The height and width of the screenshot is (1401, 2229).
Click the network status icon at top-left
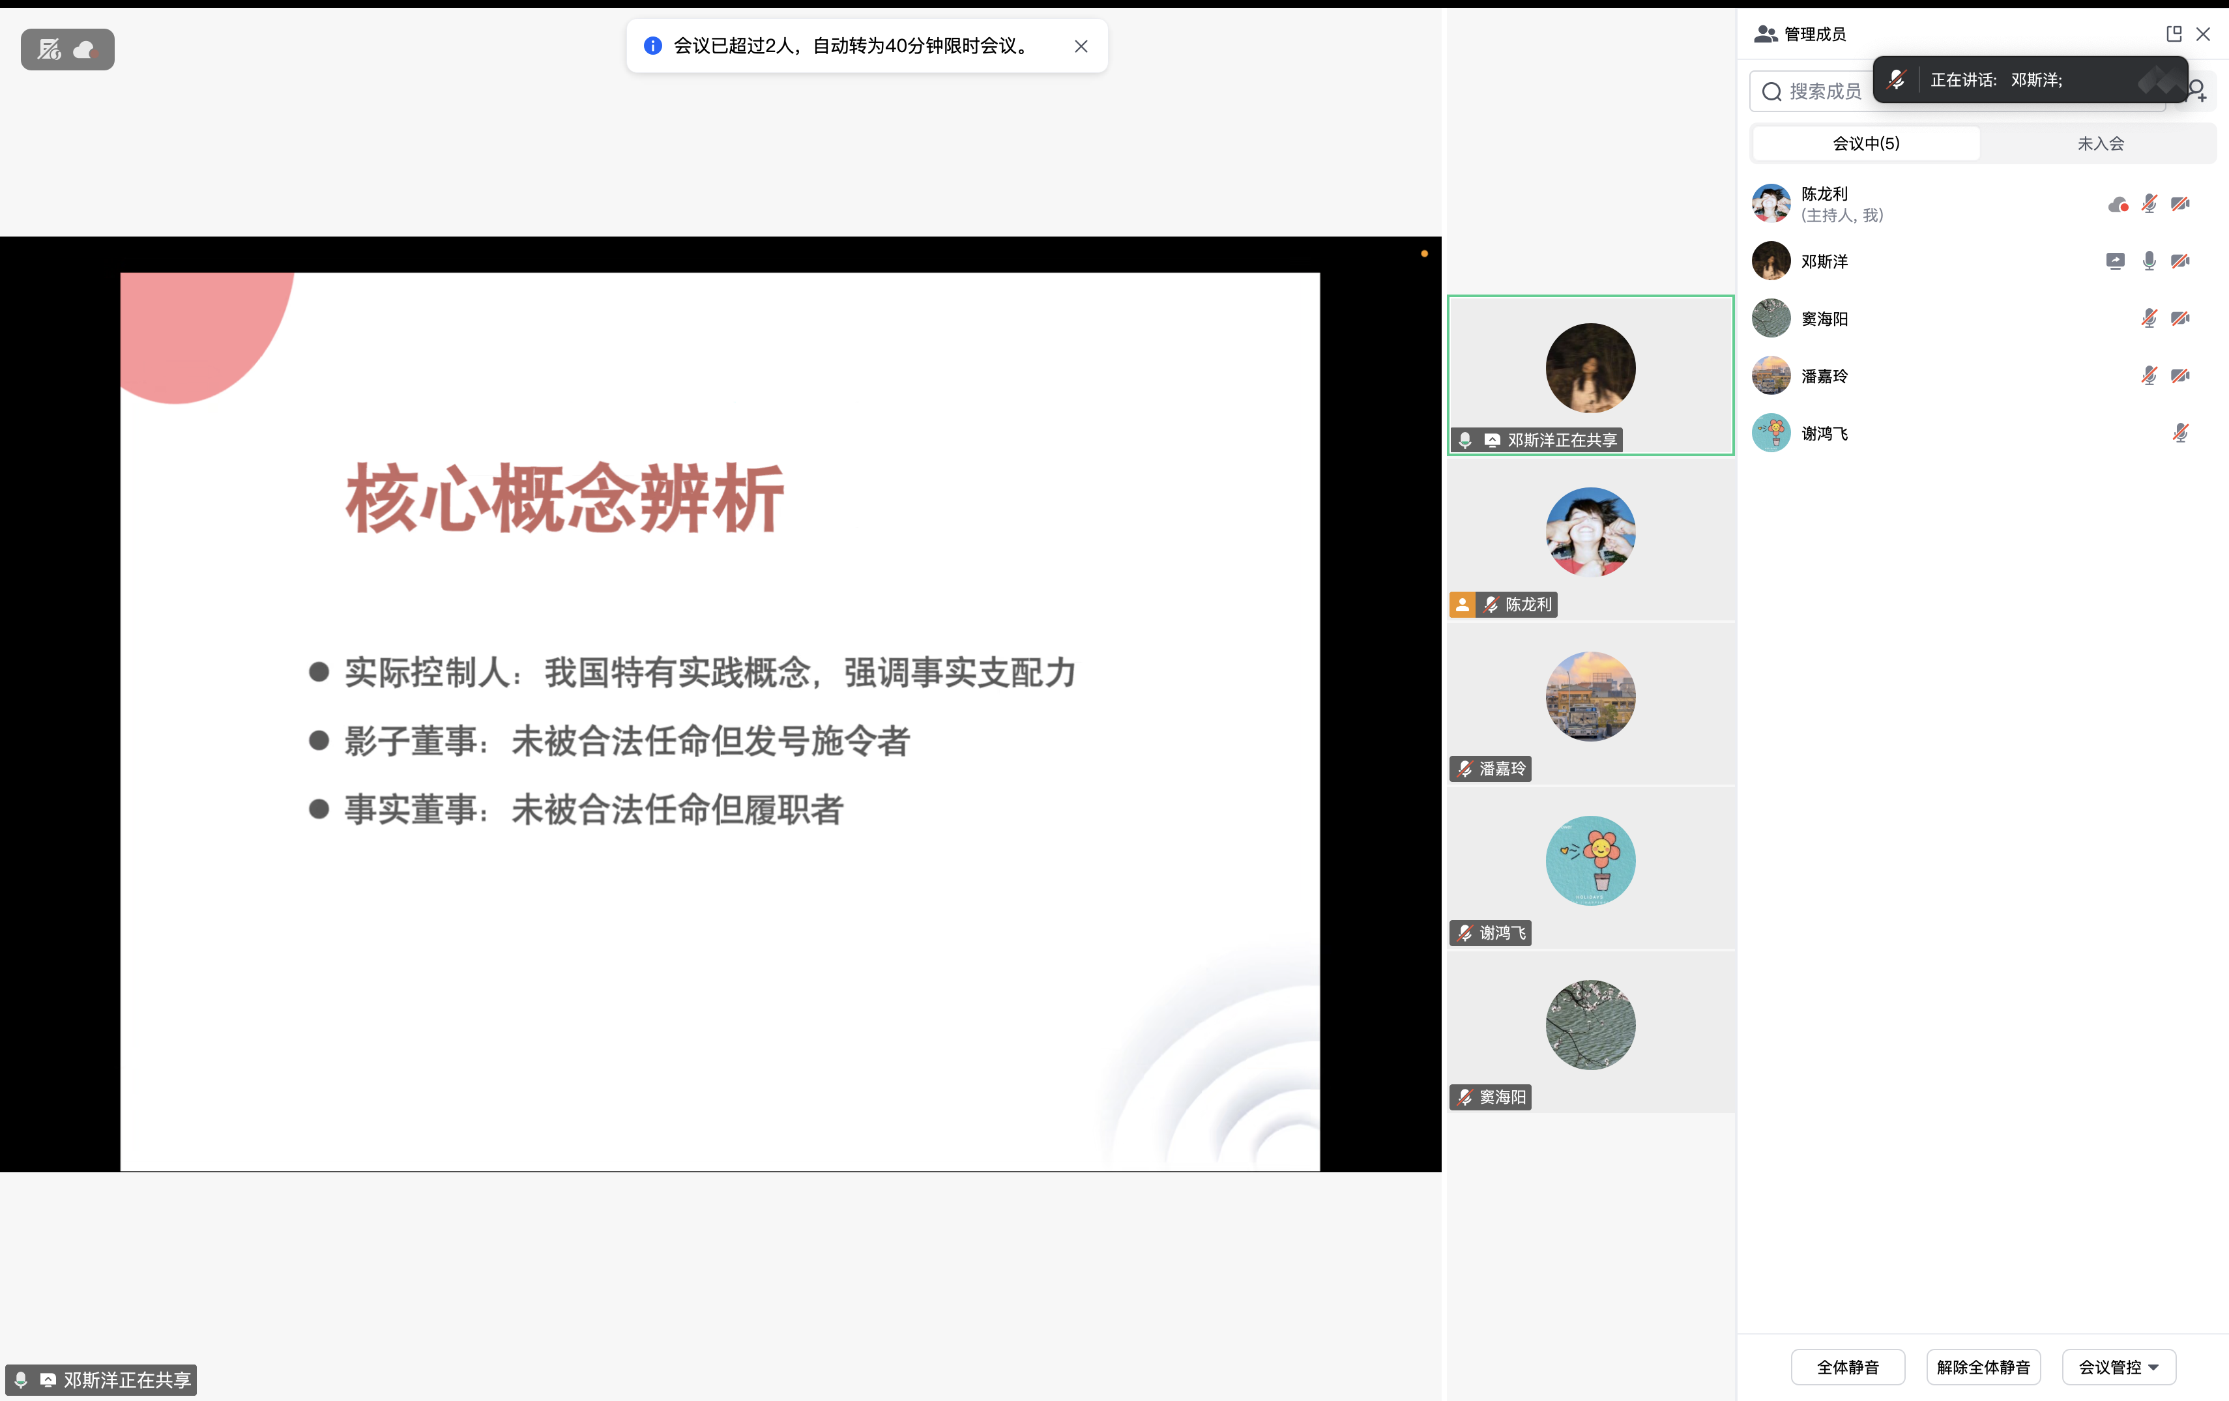(x=49, y=50)
